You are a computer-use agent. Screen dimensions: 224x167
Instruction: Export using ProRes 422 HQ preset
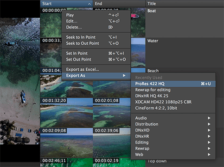click(173, 84)
